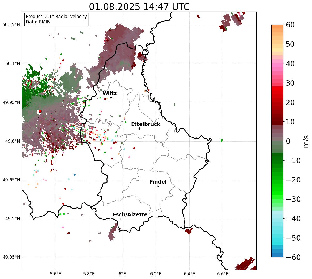
Task: Click the Findel city label
Action: click(x=158, y=182)
